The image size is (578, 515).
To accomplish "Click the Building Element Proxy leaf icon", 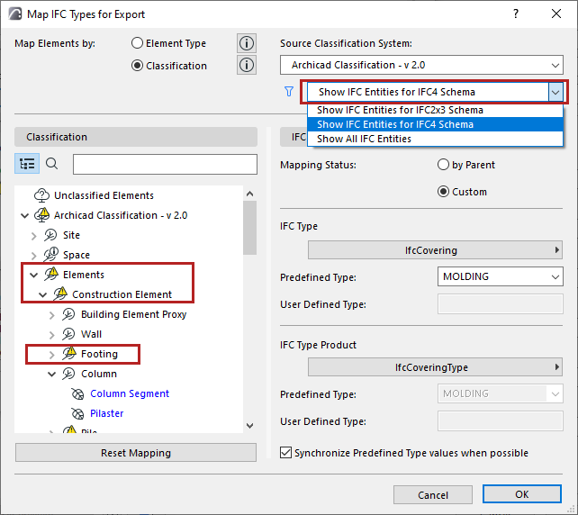I will click(x=68, y=314).
